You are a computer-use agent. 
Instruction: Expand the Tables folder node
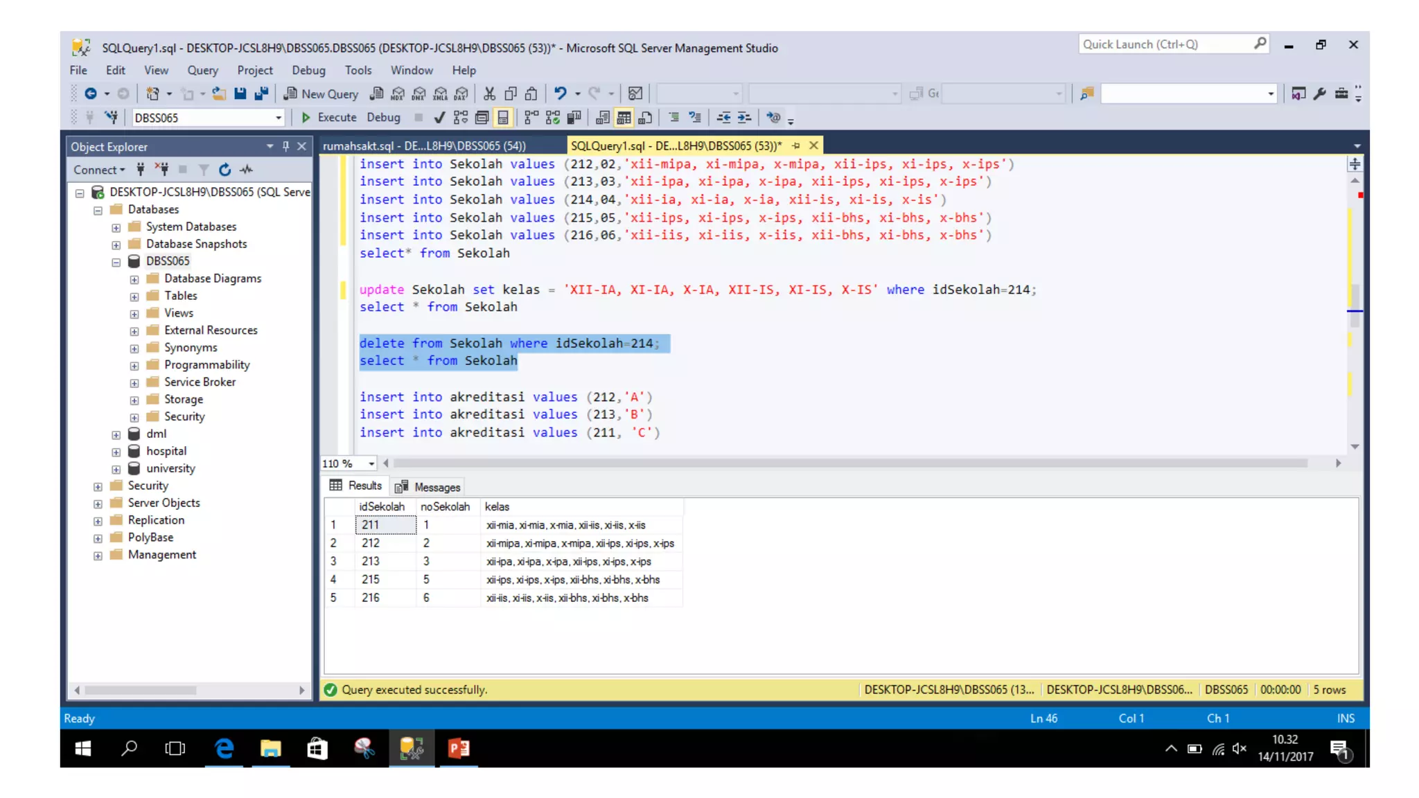point(134,296)
